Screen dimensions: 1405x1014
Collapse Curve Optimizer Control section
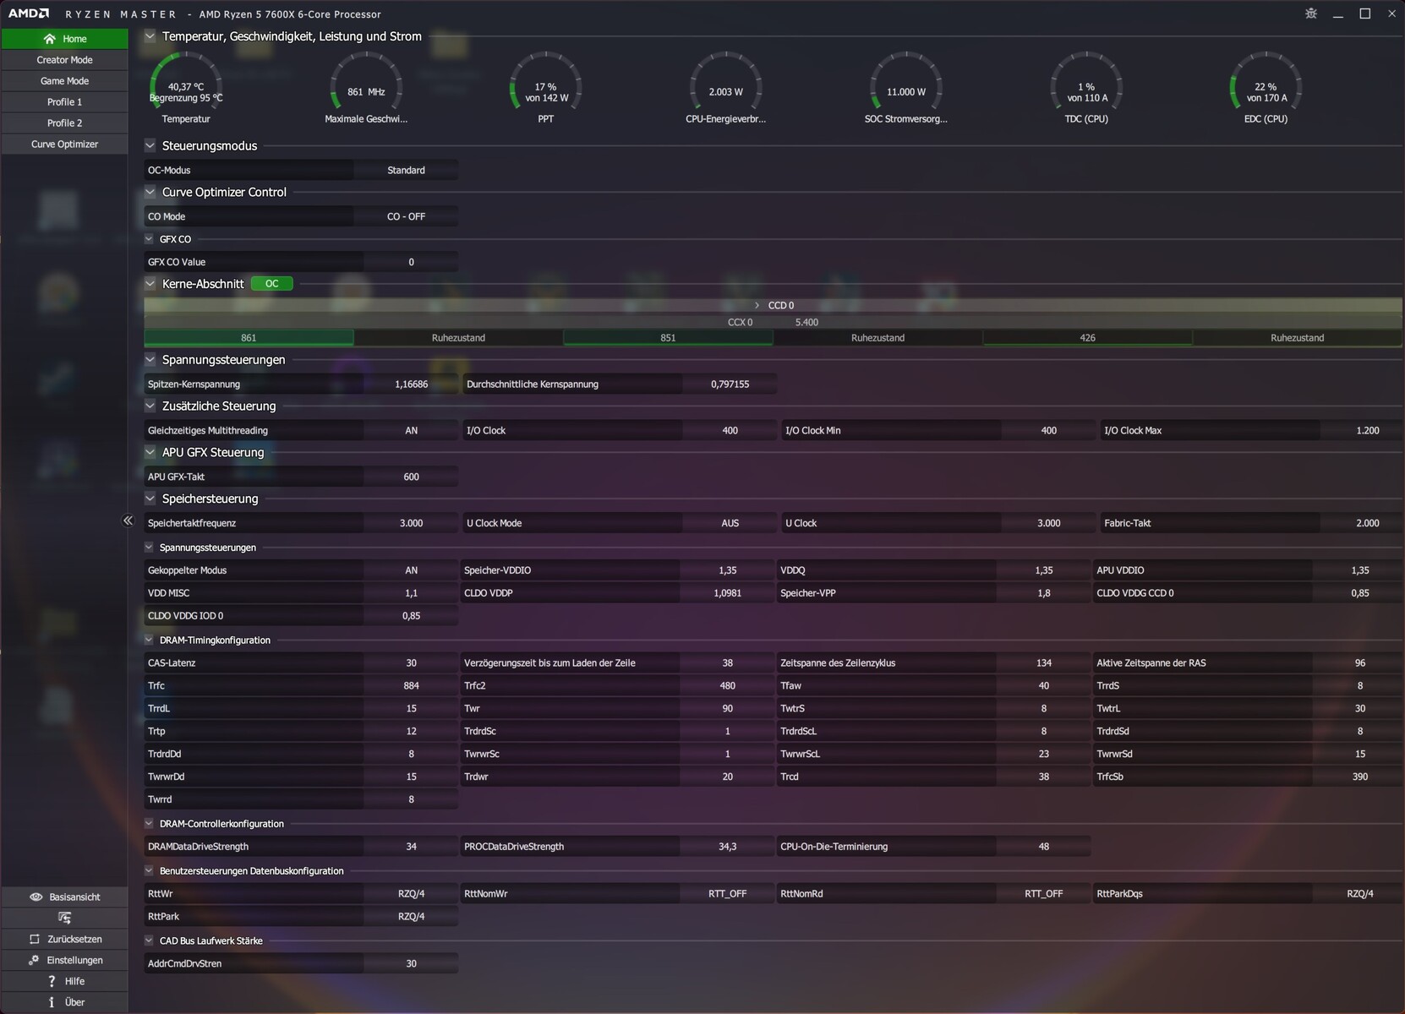point(150,192)
